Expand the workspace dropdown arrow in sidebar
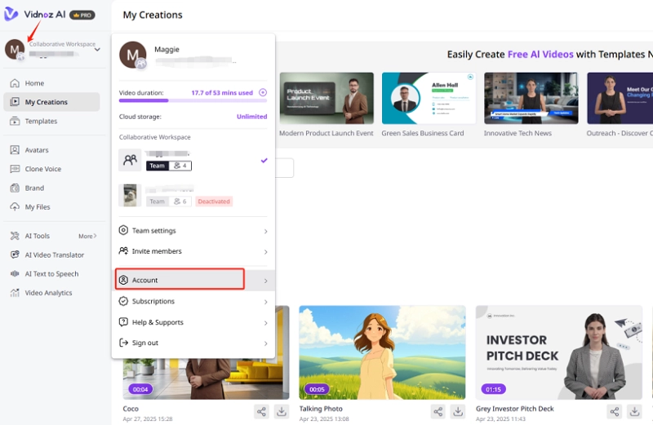This screenshot has width=653, height=425. click(97, 50)
